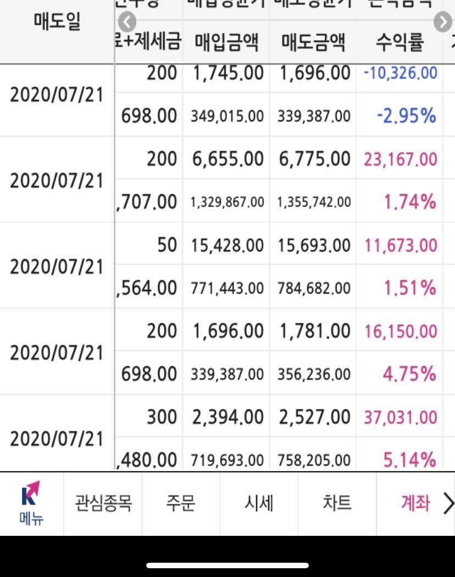455x577 pixels.
Task: Open the K menu icon
Action: 31,503
